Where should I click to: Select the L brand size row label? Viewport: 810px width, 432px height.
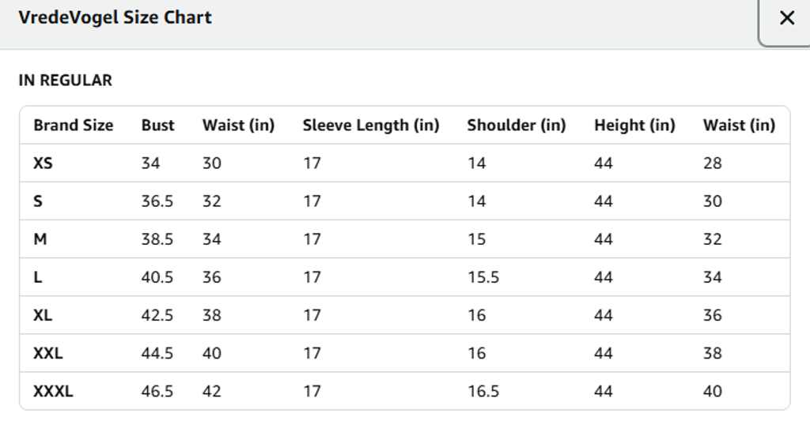[x=38, y=277]
